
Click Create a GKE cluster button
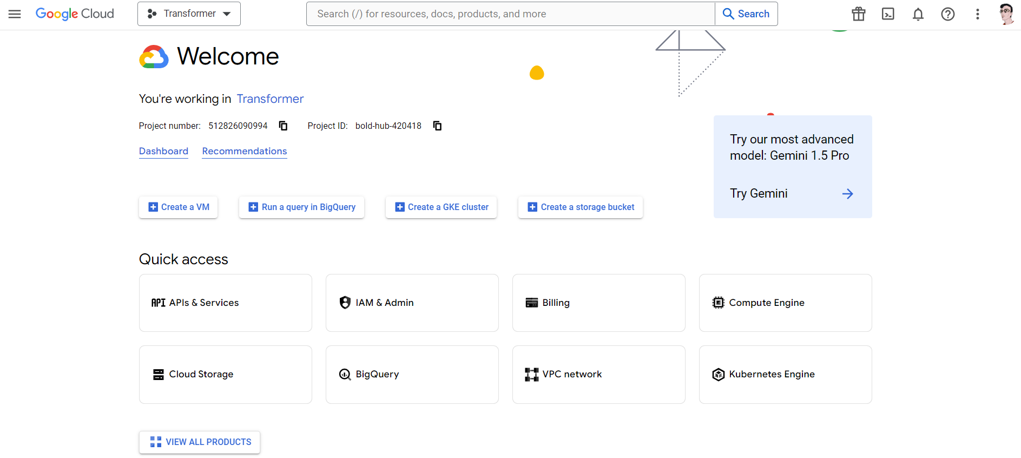pyautogui.click(x=441, y=207)
